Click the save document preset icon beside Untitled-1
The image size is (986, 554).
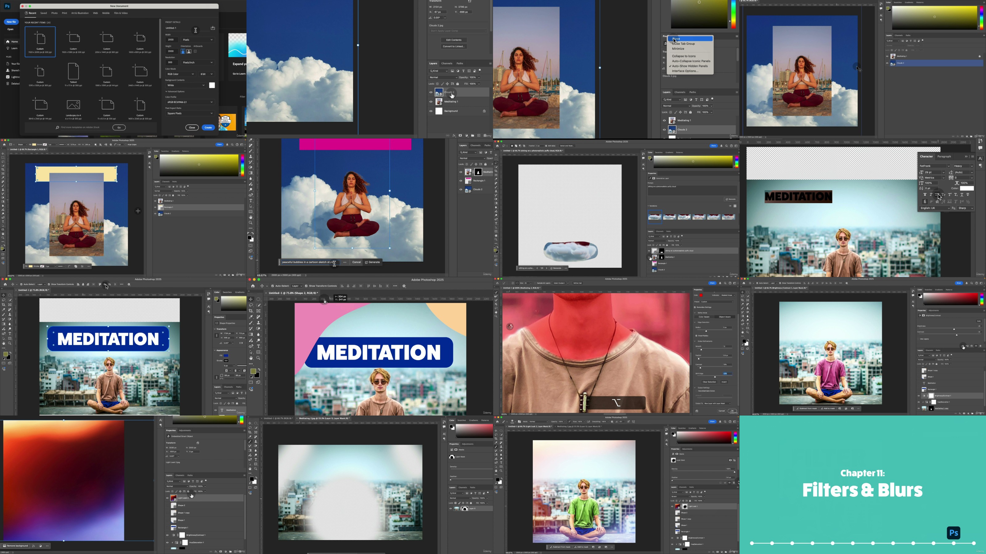pyautogui.click(x=213, y=28)
